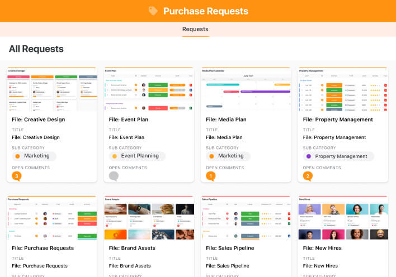Open Media Plan card's comment bubble with 1
Image resolution: width=396 pixels, height=277 pixels.
pyautogui.click(x=211, y=176)
